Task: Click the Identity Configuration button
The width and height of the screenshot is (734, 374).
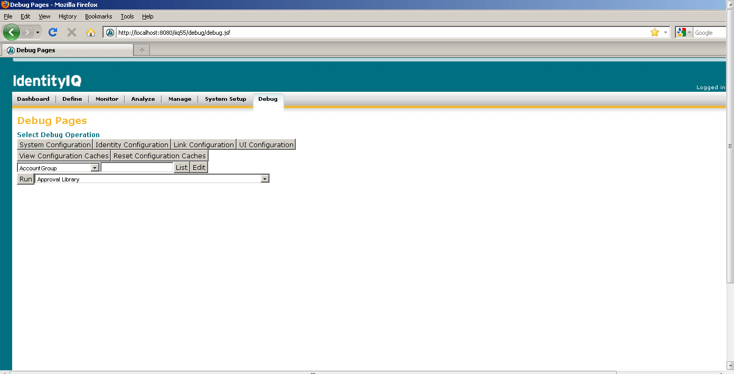Action: pyautogui.click(x=132, y=145)
